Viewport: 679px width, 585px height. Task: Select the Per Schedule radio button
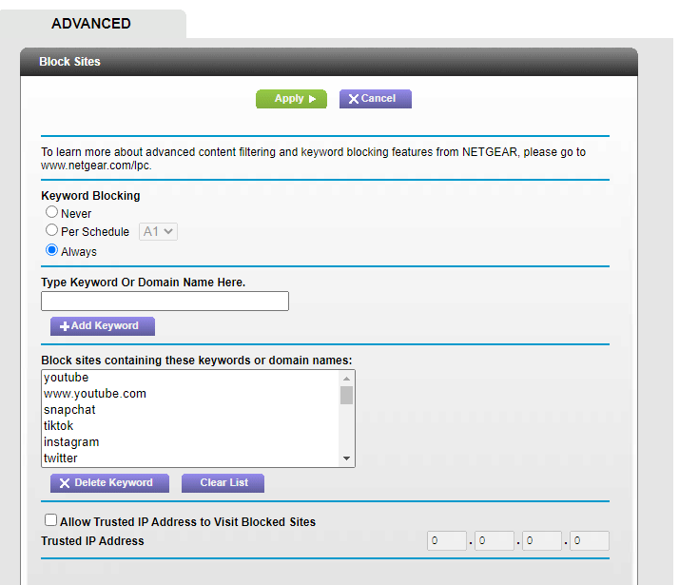pos(52,230)
